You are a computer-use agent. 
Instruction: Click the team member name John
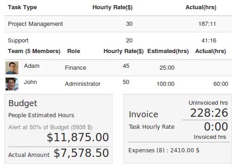[30, 82]
